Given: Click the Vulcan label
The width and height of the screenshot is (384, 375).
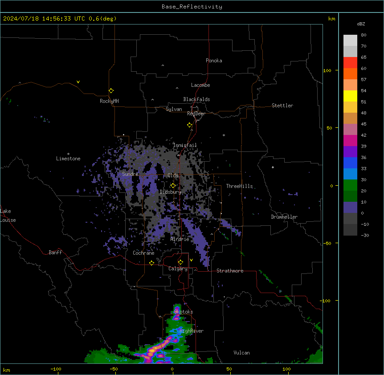Looking at the screenshot, I should pos(242,353).
